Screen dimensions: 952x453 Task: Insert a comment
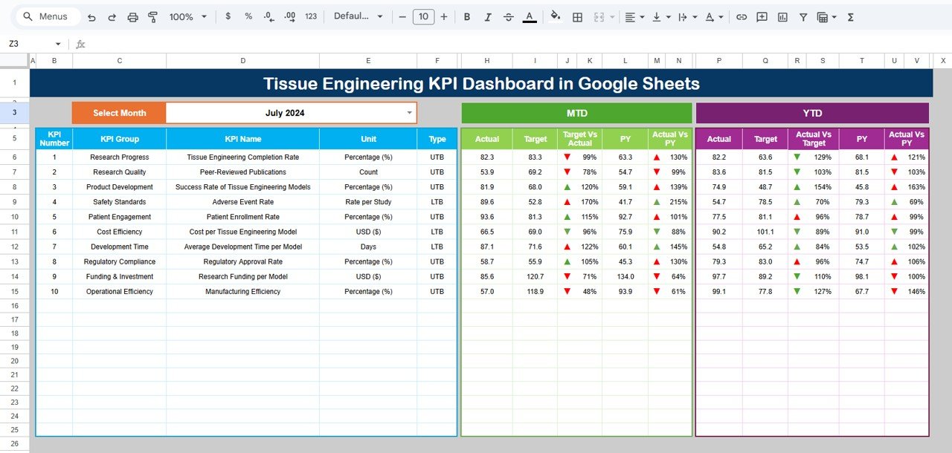pos(762,16)
